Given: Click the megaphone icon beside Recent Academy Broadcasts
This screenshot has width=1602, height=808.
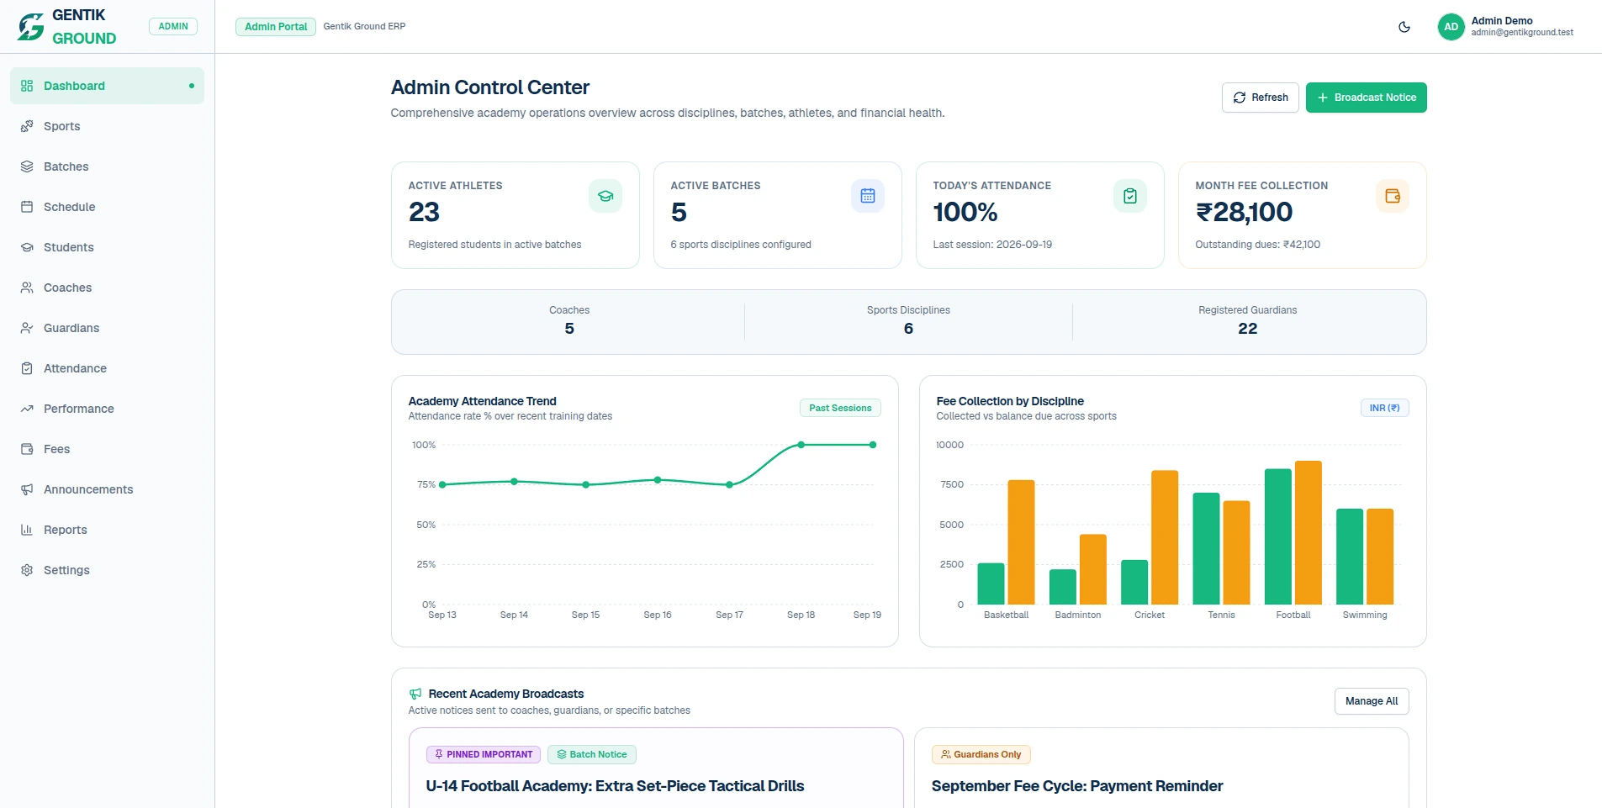Looking at the screenshot, I should tap(415, 694).
